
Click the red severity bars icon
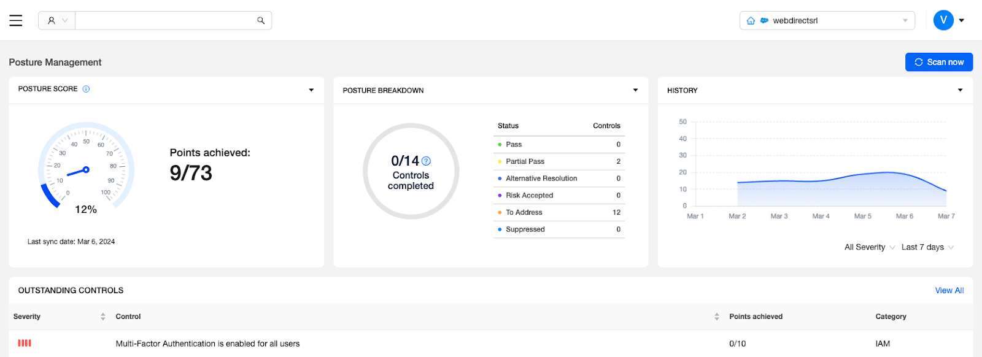(x=25, y=343)
